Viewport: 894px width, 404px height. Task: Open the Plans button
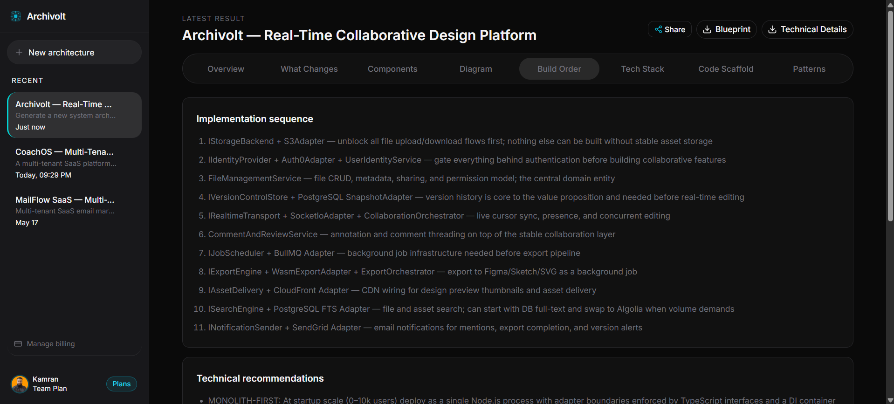coord(122,384)
